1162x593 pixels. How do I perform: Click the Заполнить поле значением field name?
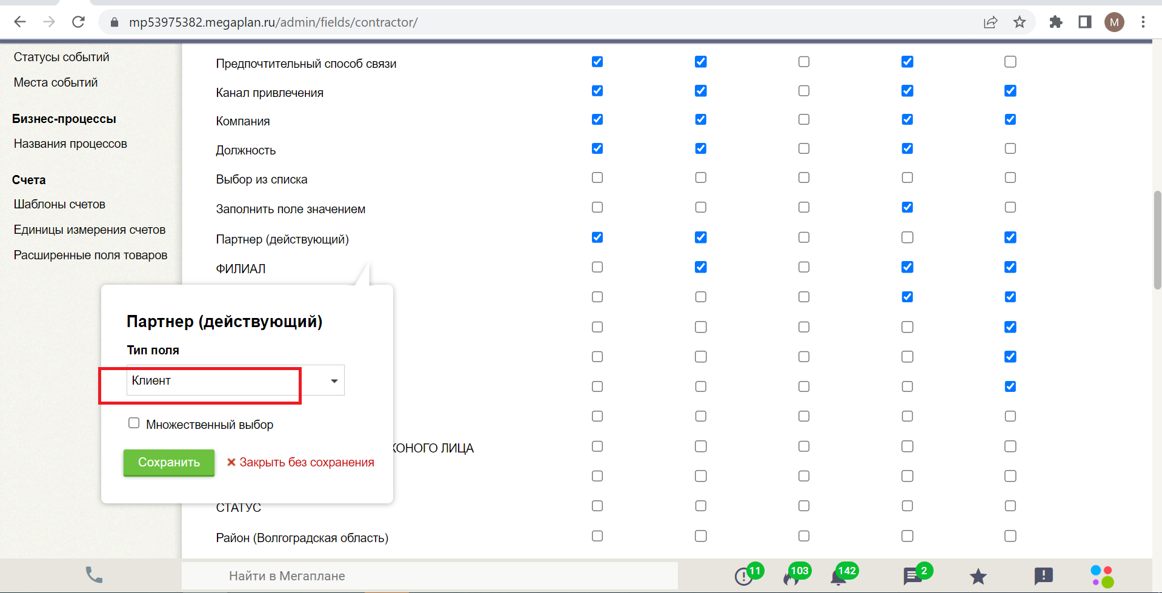(291, 209)
